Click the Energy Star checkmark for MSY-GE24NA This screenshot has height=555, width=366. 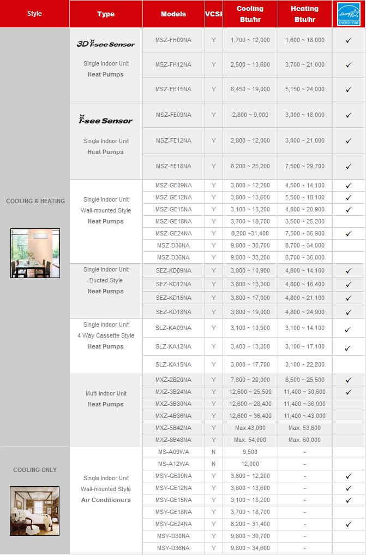[x=349, y=524]
